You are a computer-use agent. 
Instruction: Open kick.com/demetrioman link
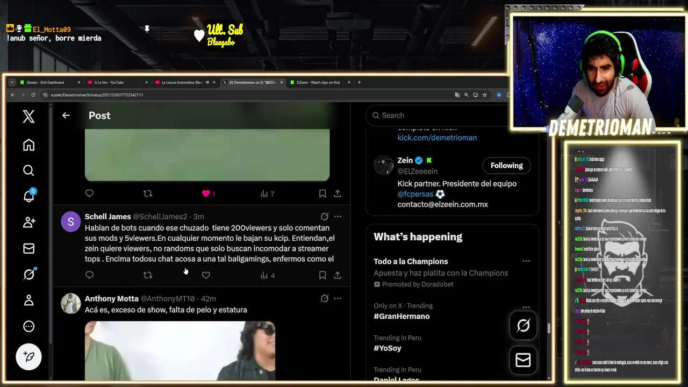click(437, 138)
